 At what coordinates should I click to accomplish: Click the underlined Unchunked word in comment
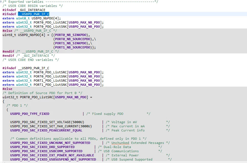pos(120,143)
